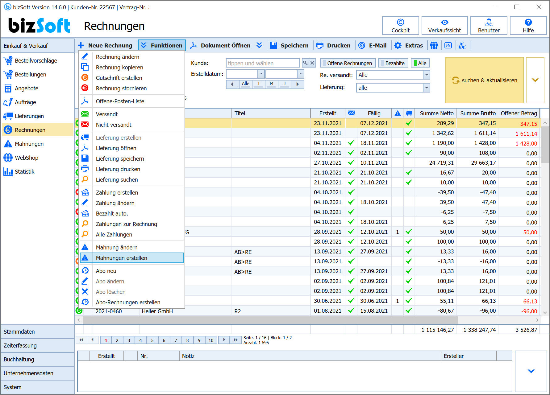Open Mahnungen warning icon in sidebar
Image resolution: width=550 pixels, height=395 pixels.
8,144
